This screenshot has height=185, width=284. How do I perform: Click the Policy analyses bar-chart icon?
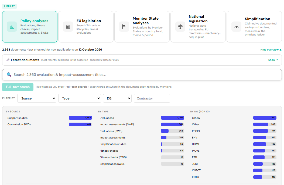[12, 27]
